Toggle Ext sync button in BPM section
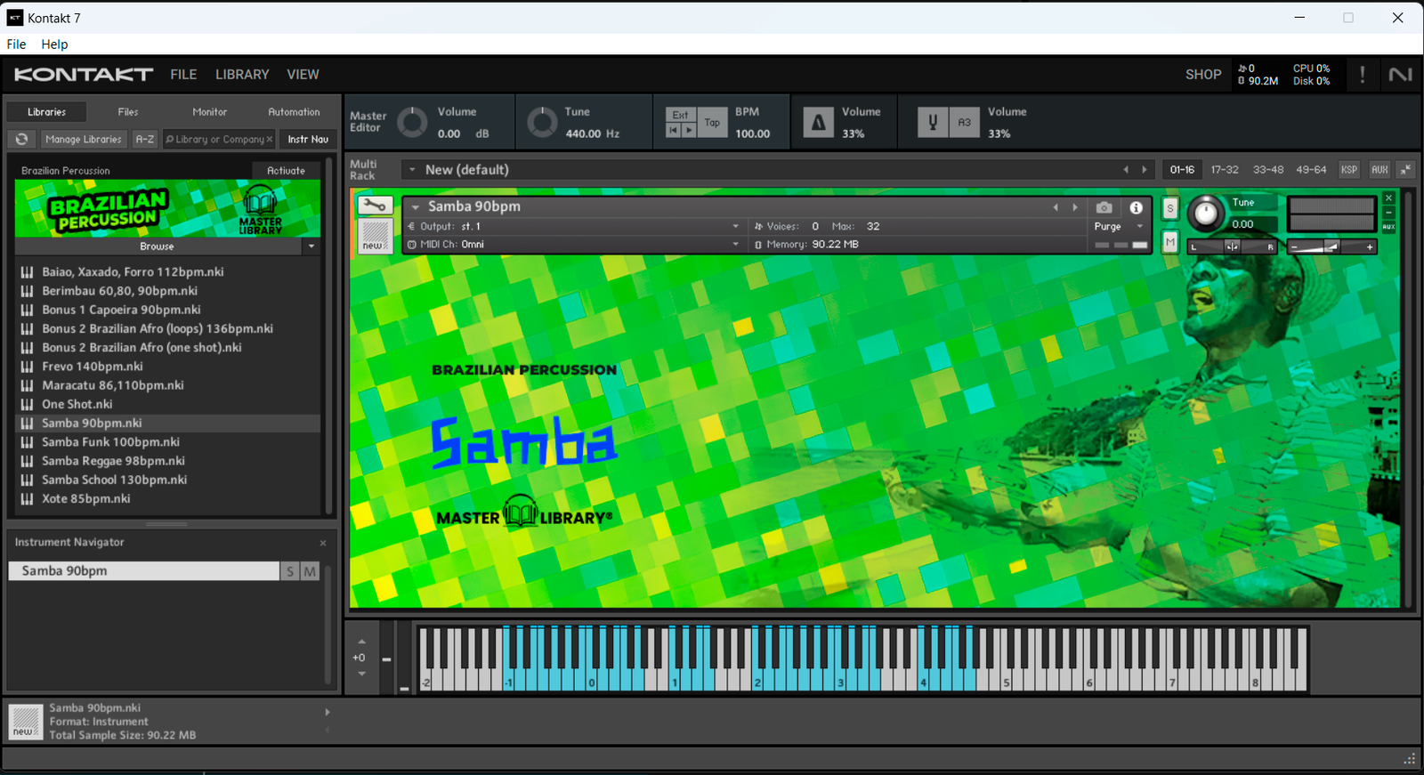Image resolution: width=1424 pixels, height=775 pixels. (x=680, y=115)
